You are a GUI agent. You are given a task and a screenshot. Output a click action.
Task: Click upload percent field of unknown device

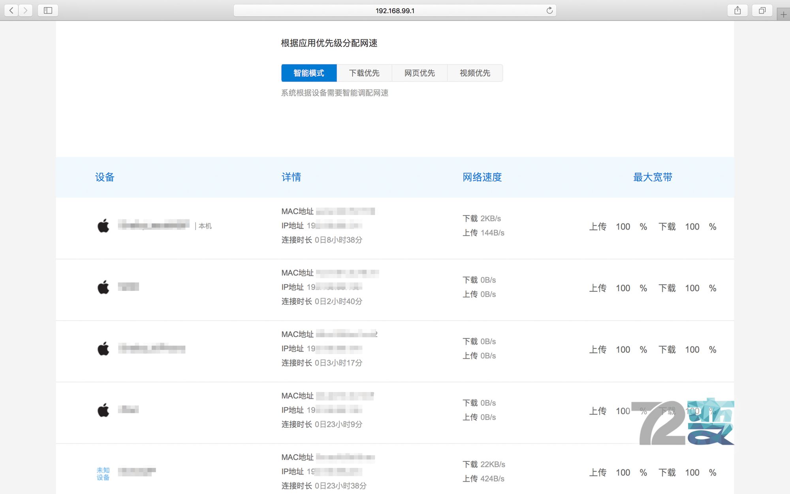tap(623, 473)
